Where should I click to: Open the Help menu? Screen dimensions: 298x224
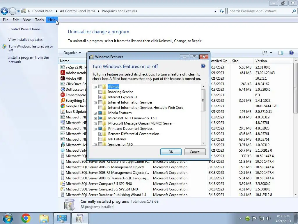click(x=52, y=20)
